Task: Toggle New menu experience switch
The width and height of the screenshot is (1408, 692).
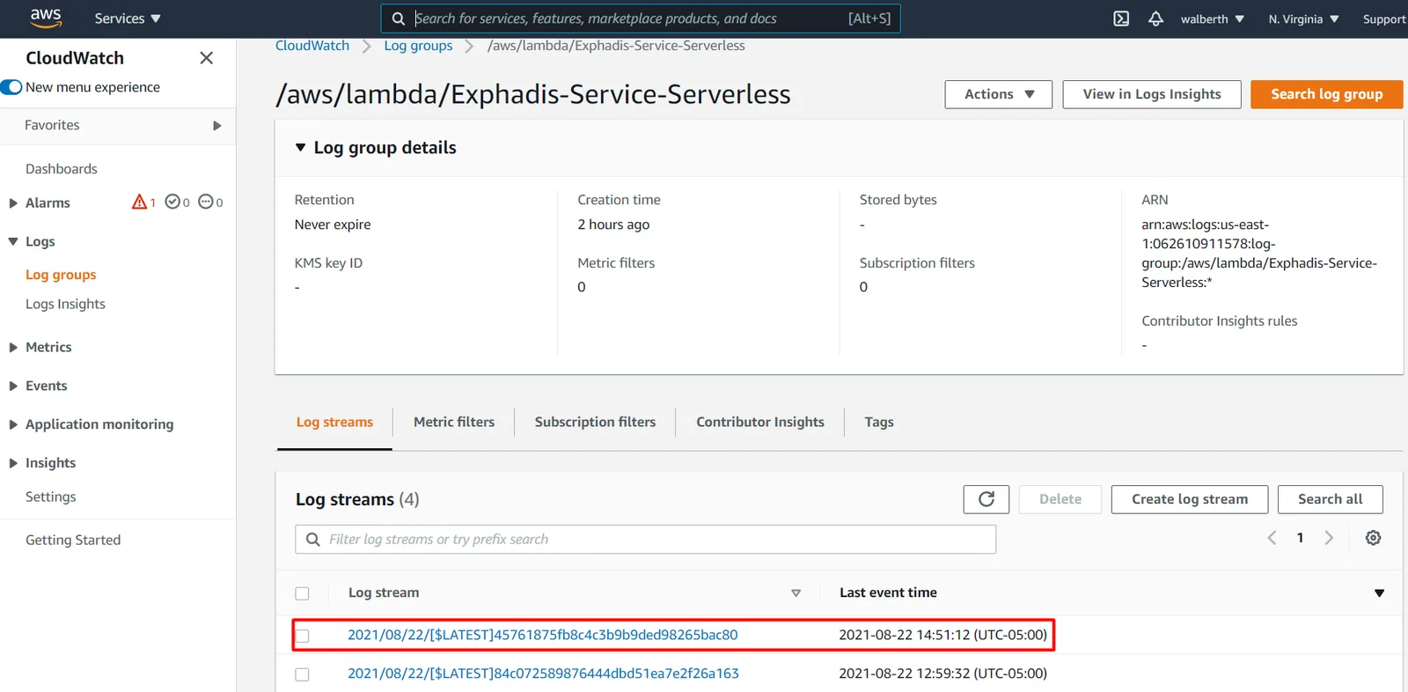Action: point(11,87)
